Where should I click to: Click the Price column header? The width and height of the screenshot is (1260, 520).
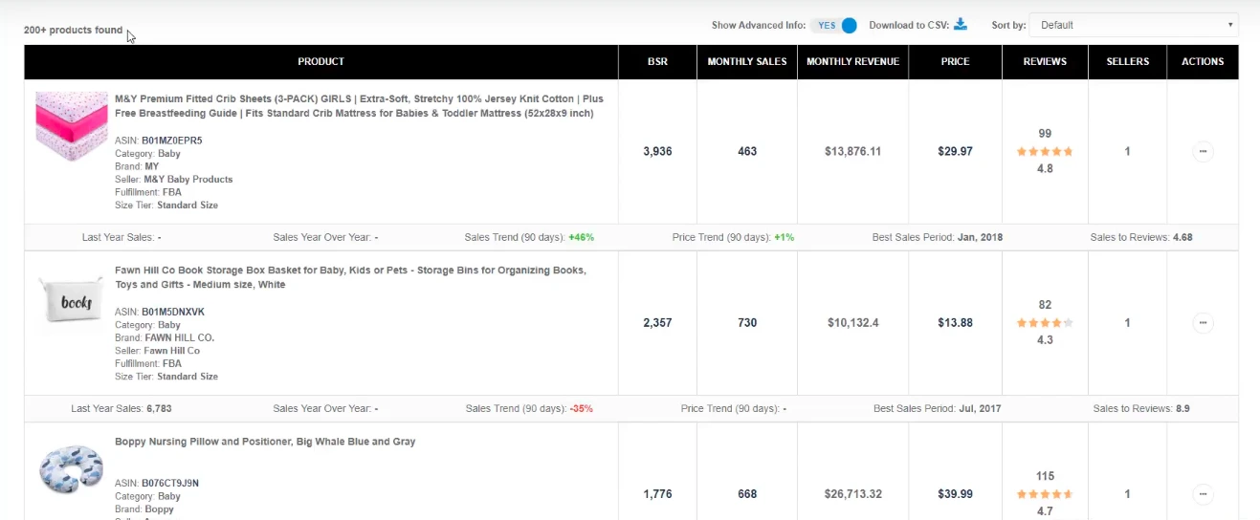click(955, 62)
